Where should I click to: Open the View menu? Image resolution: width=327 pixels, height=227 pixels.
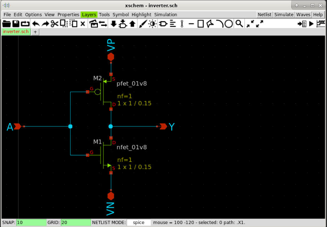pyautogui.click(x=50, y=15)
